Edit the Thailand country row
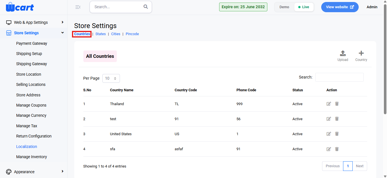Viewport: 387px width, 178px height. pos(329,104)
